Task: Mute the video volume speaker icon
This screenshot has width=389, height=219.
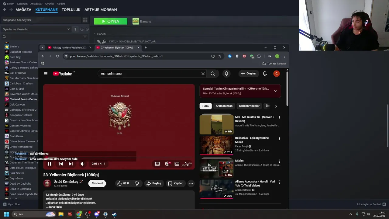Action: point(82,164)
